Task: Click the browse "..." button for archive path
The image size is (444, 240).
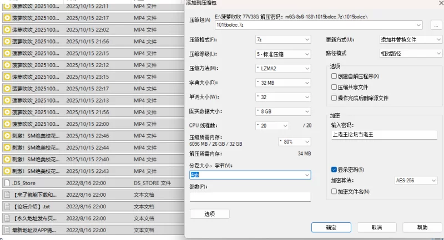Action: (436, 25)
